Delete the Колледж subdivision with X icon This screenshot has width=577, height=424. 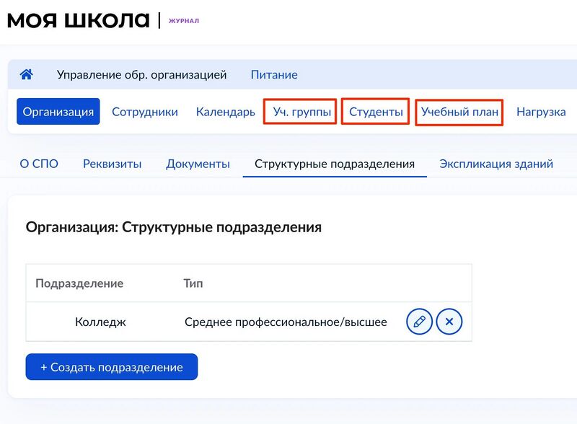pos(449,322)
